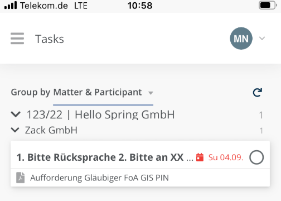281x201 pixels.
Task: Click the Su 04.09. due date
Action: (226, 157)
